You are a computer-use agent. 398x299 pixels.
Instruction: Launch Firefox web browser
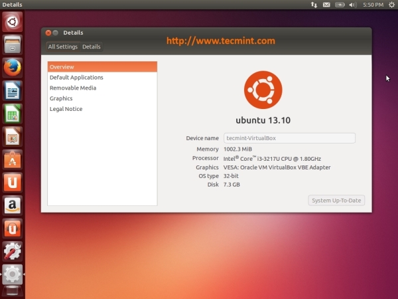(12, 68)
